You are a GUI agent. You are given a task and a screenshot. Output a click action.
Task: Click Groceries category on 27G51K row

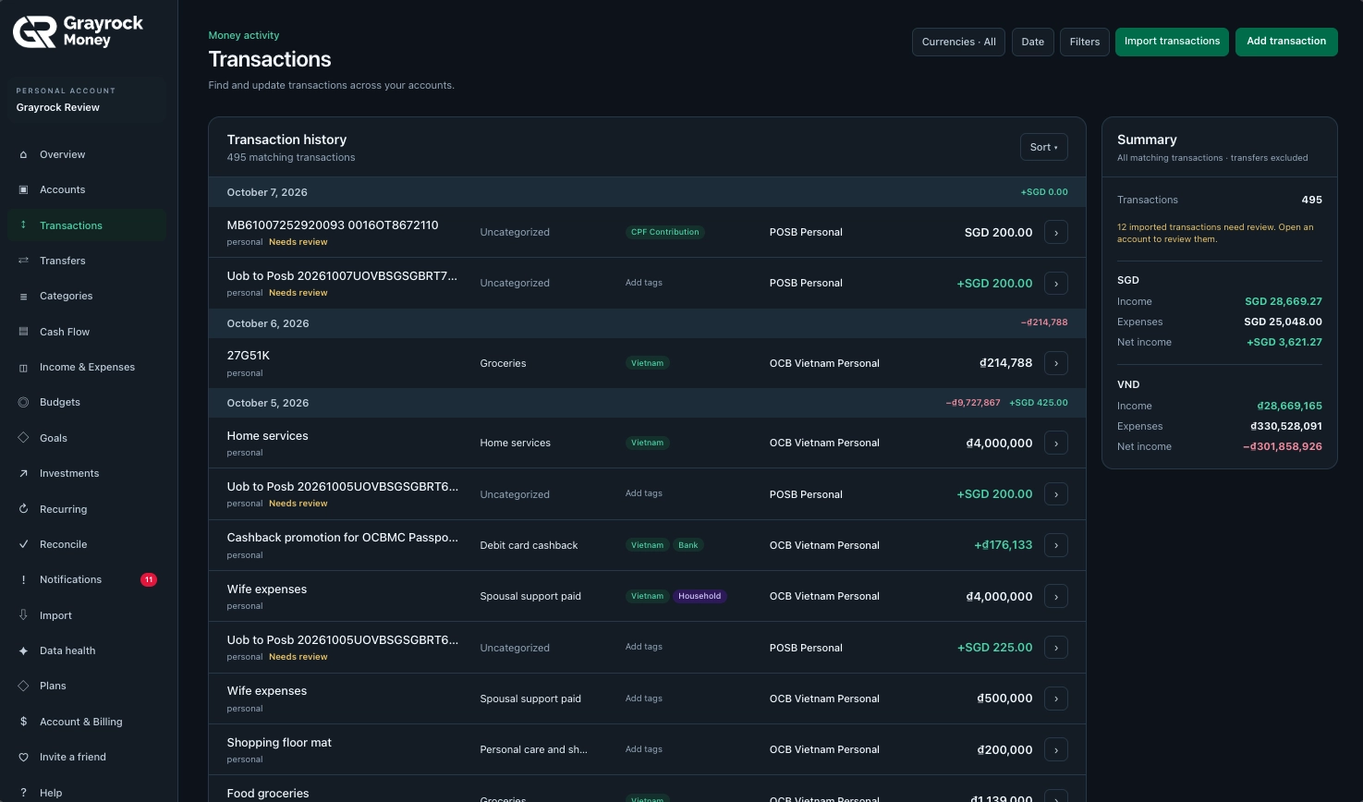[503, 364]
